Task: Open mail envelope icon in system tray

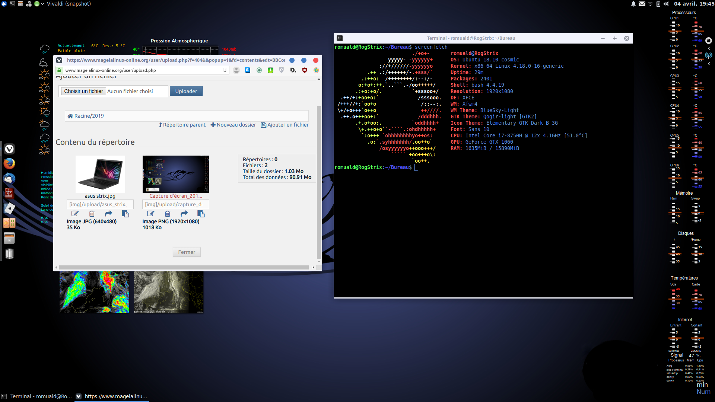Action: 642,4
